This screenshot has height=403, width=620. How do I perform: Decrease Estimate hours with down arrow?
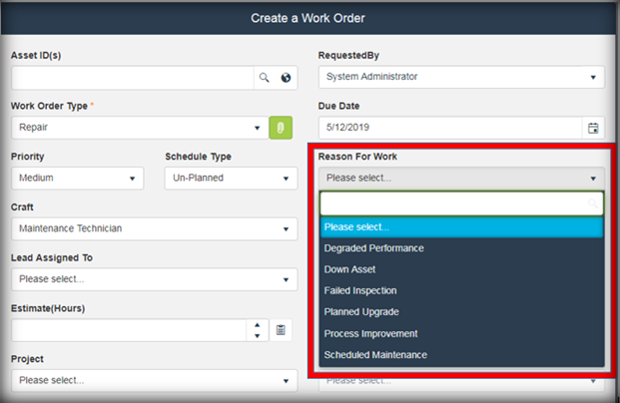pos(257,336)
